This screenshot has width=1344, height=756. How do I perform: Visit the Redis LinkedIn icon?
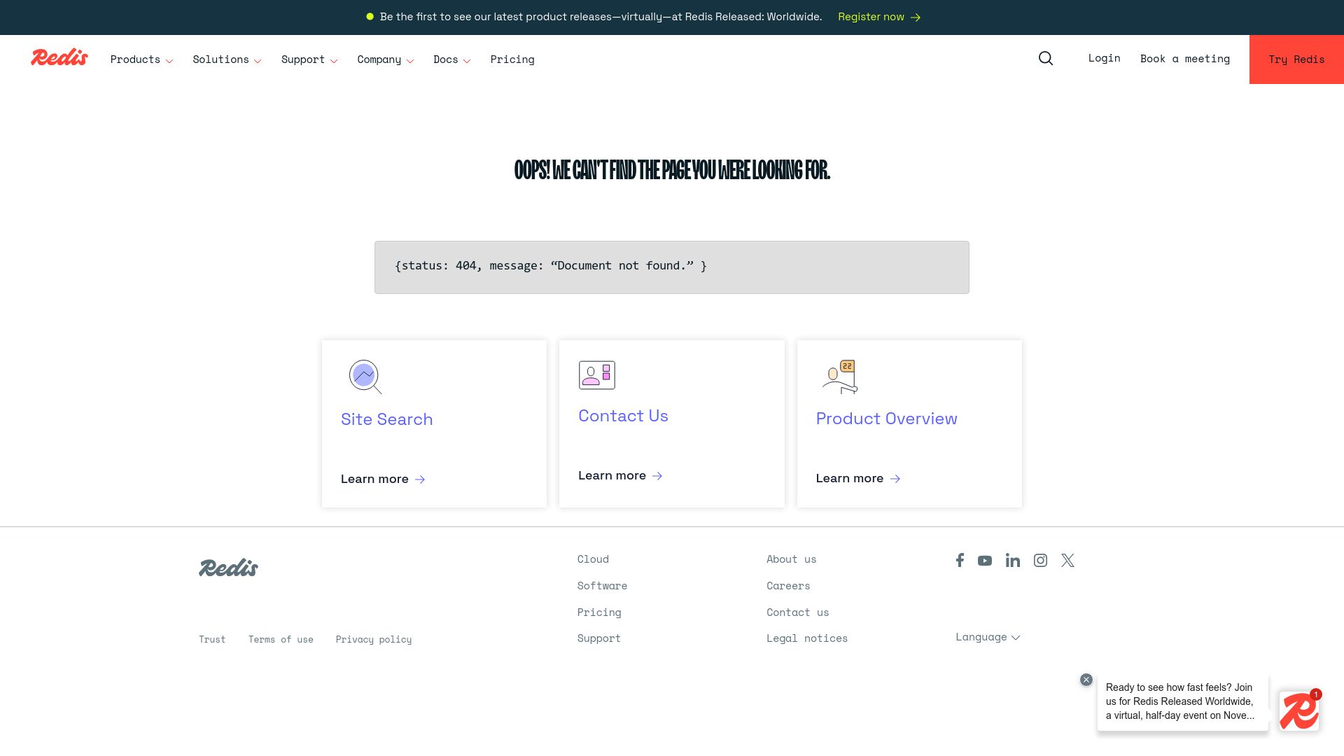(1013, 560)
